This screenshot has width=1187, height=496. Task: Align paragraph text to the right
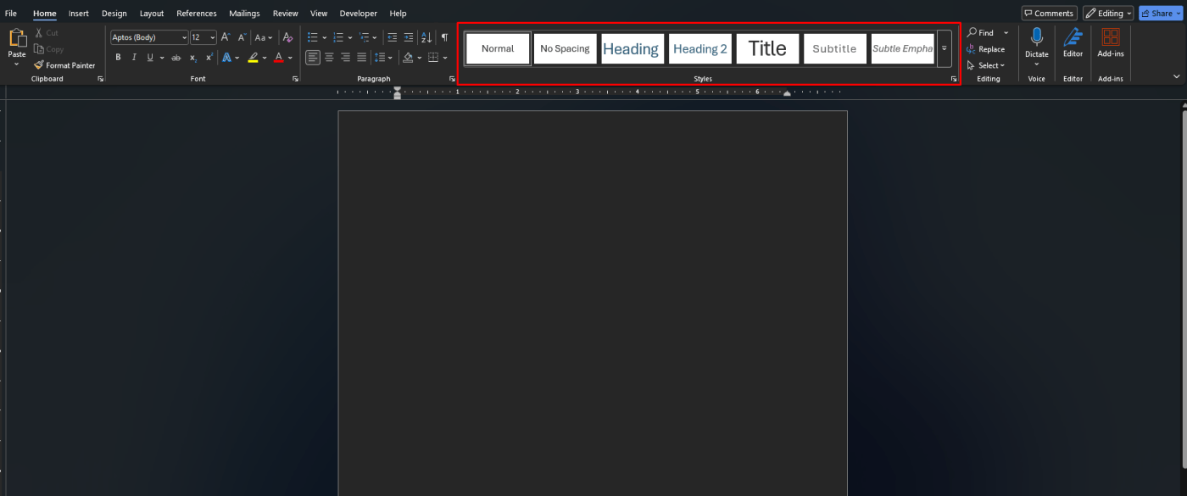click(345, 58)
